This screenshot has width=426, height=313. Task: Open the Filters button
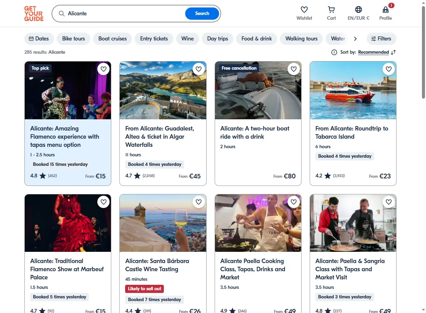(x=381, y=39)
